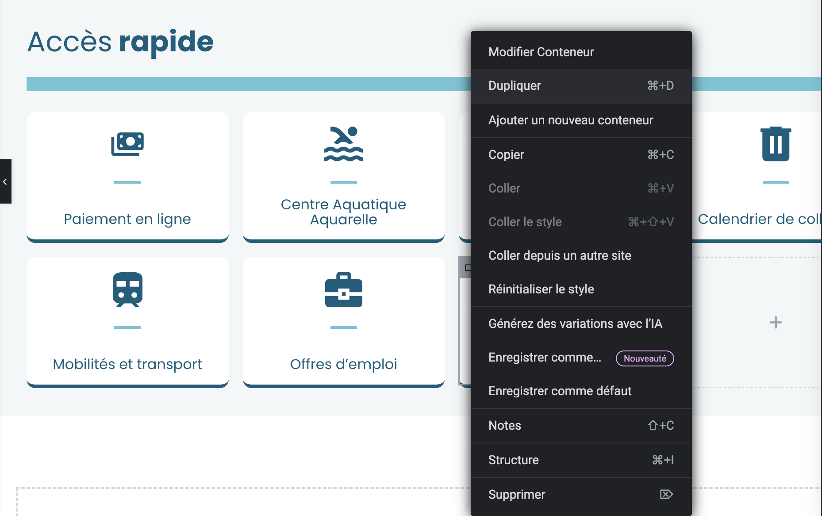
Task: Open Structure from the context menu
Action: 513,460
